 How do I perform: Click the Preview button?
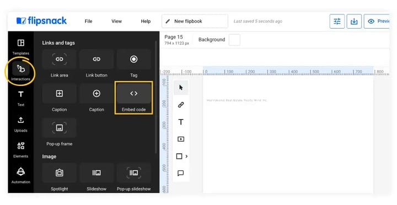click(x=377, y=21)
